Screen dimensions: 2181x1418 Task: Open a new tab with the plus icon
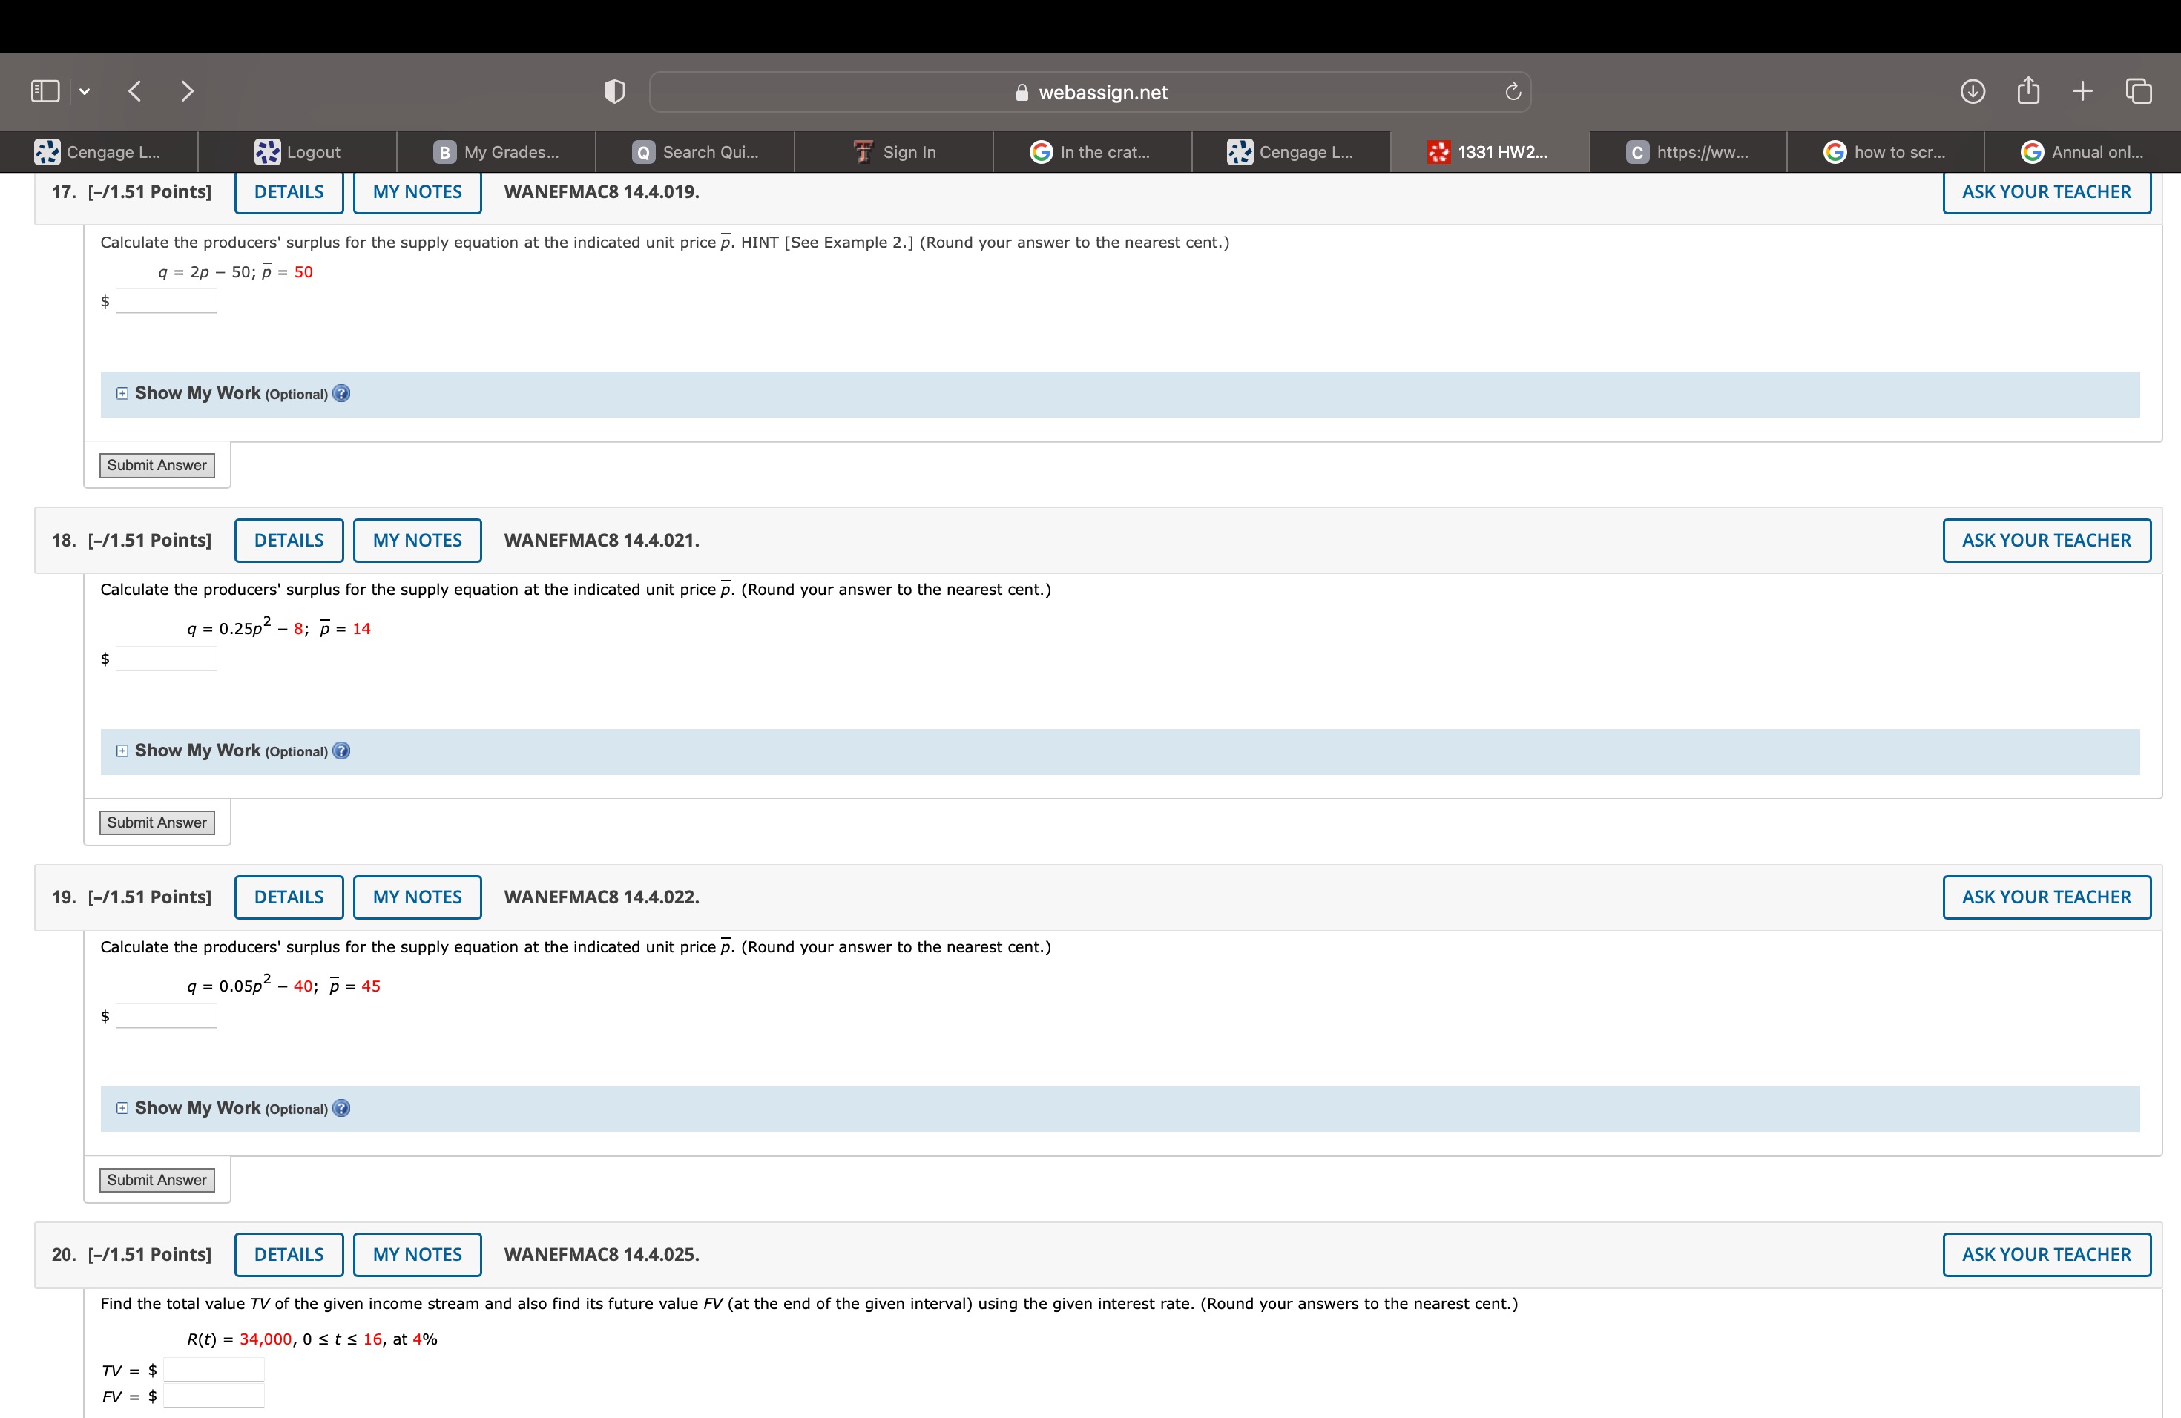(x=2083, y=90)
